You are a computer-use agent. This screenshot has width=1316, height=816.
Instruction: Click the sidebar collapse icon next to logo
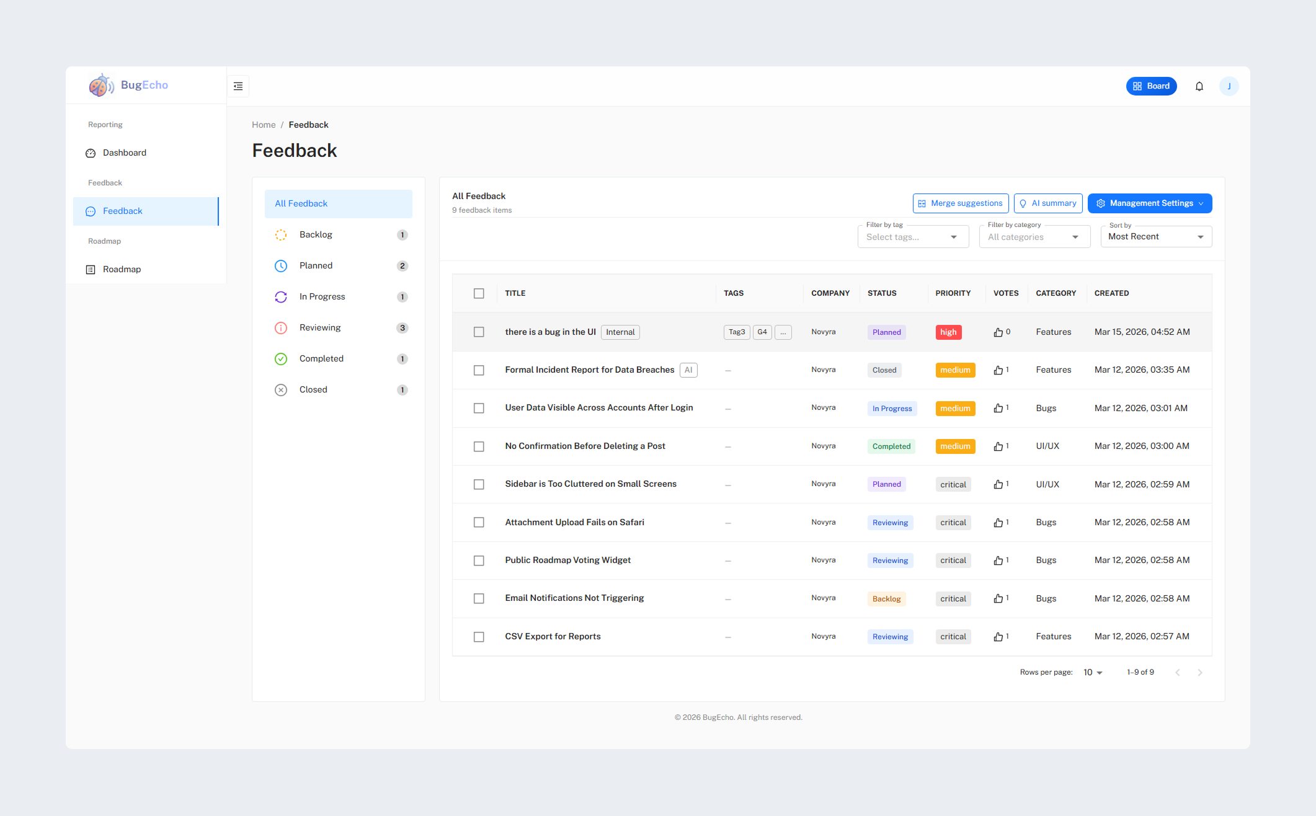click(x=238, y=86)
